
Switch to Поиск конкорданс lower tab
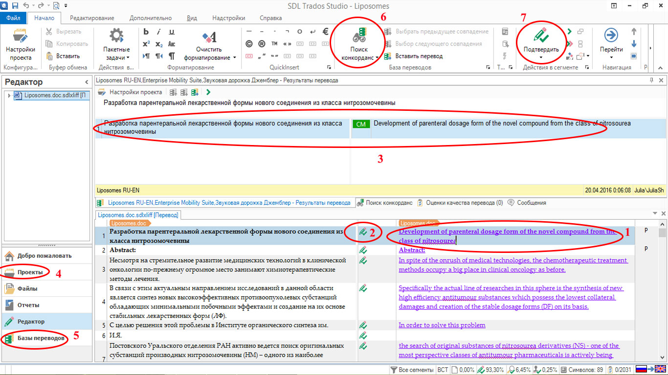pyautogui.click(x=385, y=203)
